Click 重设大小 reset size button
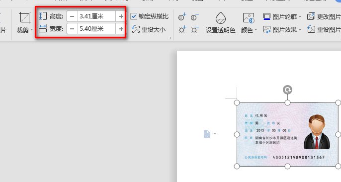 tap(149, 29)
